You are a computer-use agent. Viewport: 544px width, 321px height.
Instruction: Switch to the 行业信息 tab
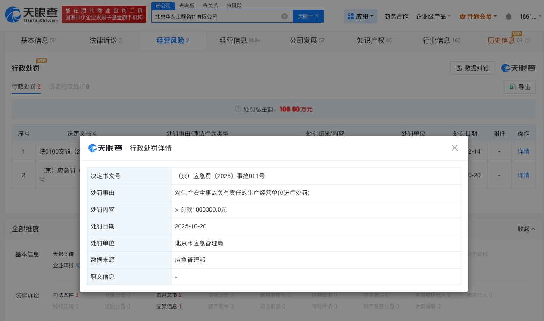click(x=442, y=40)
